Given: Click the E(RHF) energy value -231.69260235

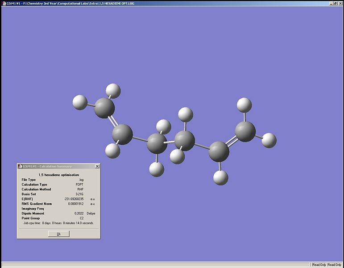Looking at the screenshot, I should pos(74,199).
